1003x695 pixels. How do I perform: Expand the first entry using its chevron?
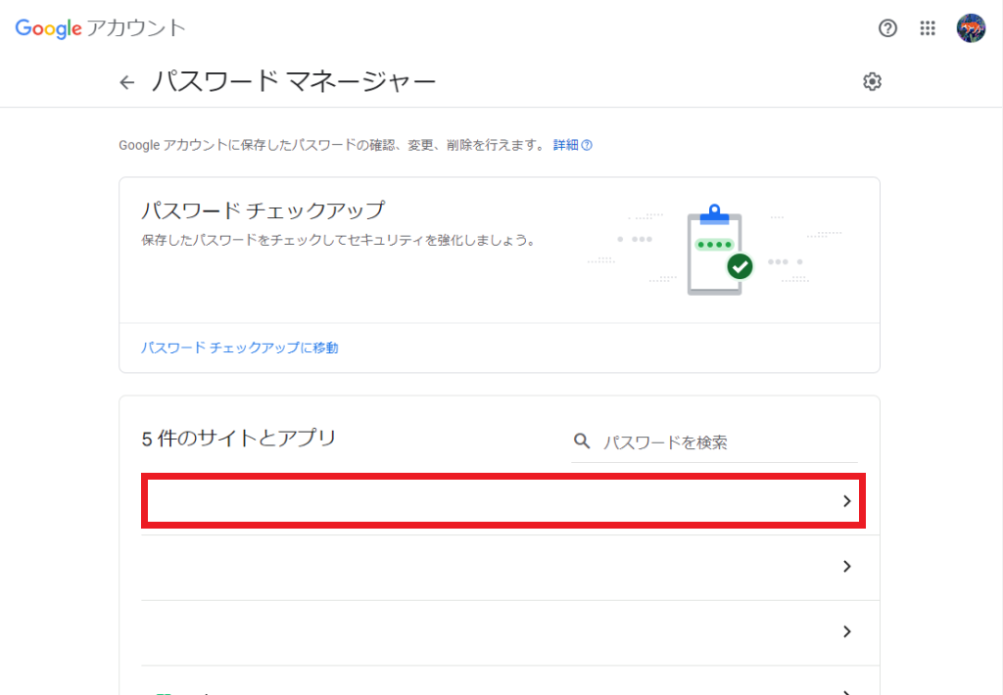(x=846, y=501)
